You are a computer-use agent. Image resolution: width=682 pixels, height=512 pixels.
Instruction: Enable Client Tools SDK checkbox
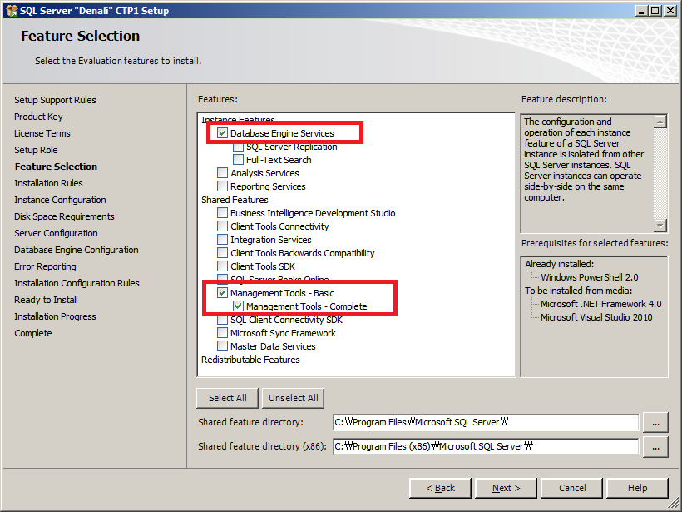point(222,266)
